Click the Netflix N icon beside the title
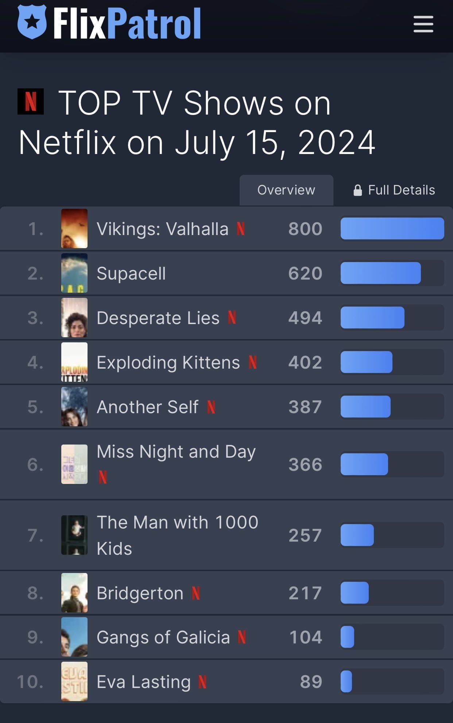The height and width of the screenshot is (723, 453). tap(31, 101)
